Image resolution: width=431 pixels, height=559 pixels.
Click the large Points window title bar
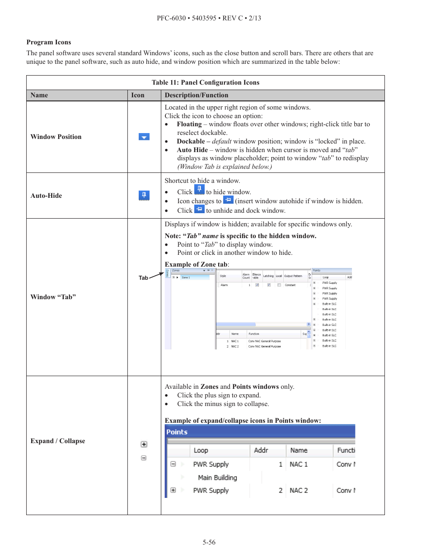click(260, 432)
